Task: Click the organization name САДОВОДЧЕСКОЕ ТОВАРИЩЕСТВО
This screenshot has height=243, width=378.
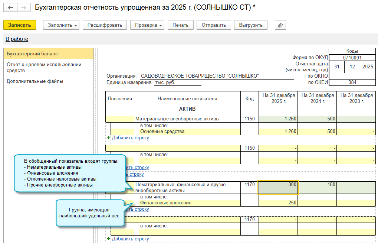Action: (x=200, y=76)
